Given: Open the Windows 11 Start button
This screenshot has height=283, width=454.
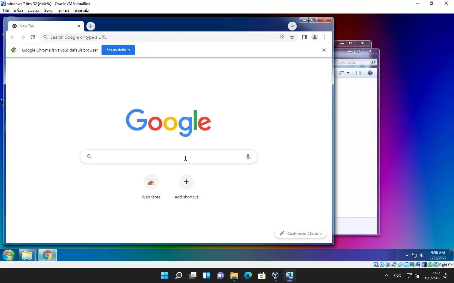Looking at the screenshot, I should [x=165, y=276].
